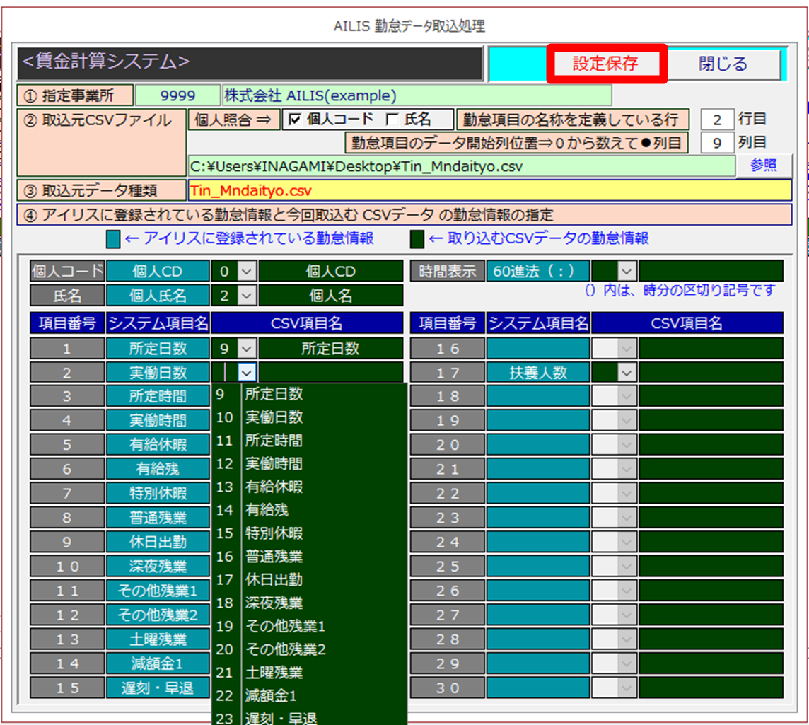Open the 氏名 CSV column dropdown

point(245,295)
